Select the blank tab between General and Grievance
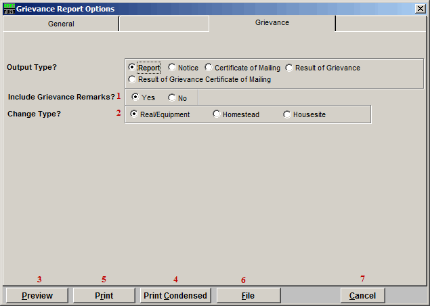 164,24
